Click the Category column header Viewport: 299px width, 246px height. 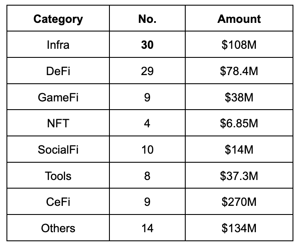click(x=58, y=18)
